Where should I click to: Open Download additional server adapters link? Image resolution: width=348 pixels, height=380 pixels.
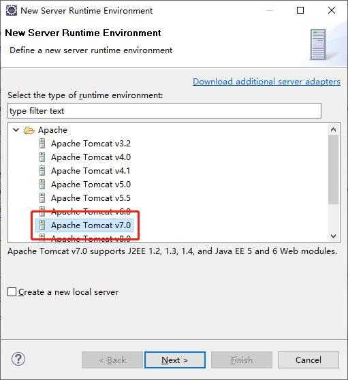tap(266, 82)
